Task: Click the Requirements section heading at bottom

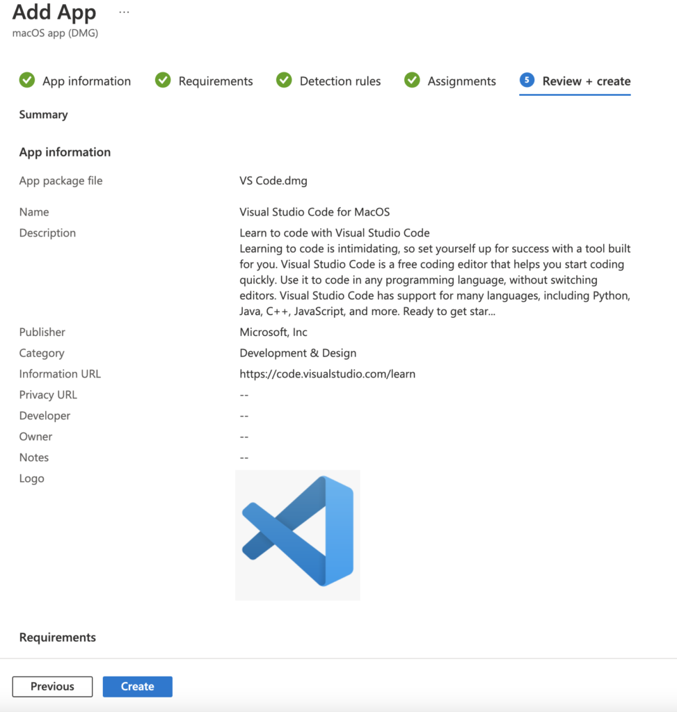Action: point(57,637)
